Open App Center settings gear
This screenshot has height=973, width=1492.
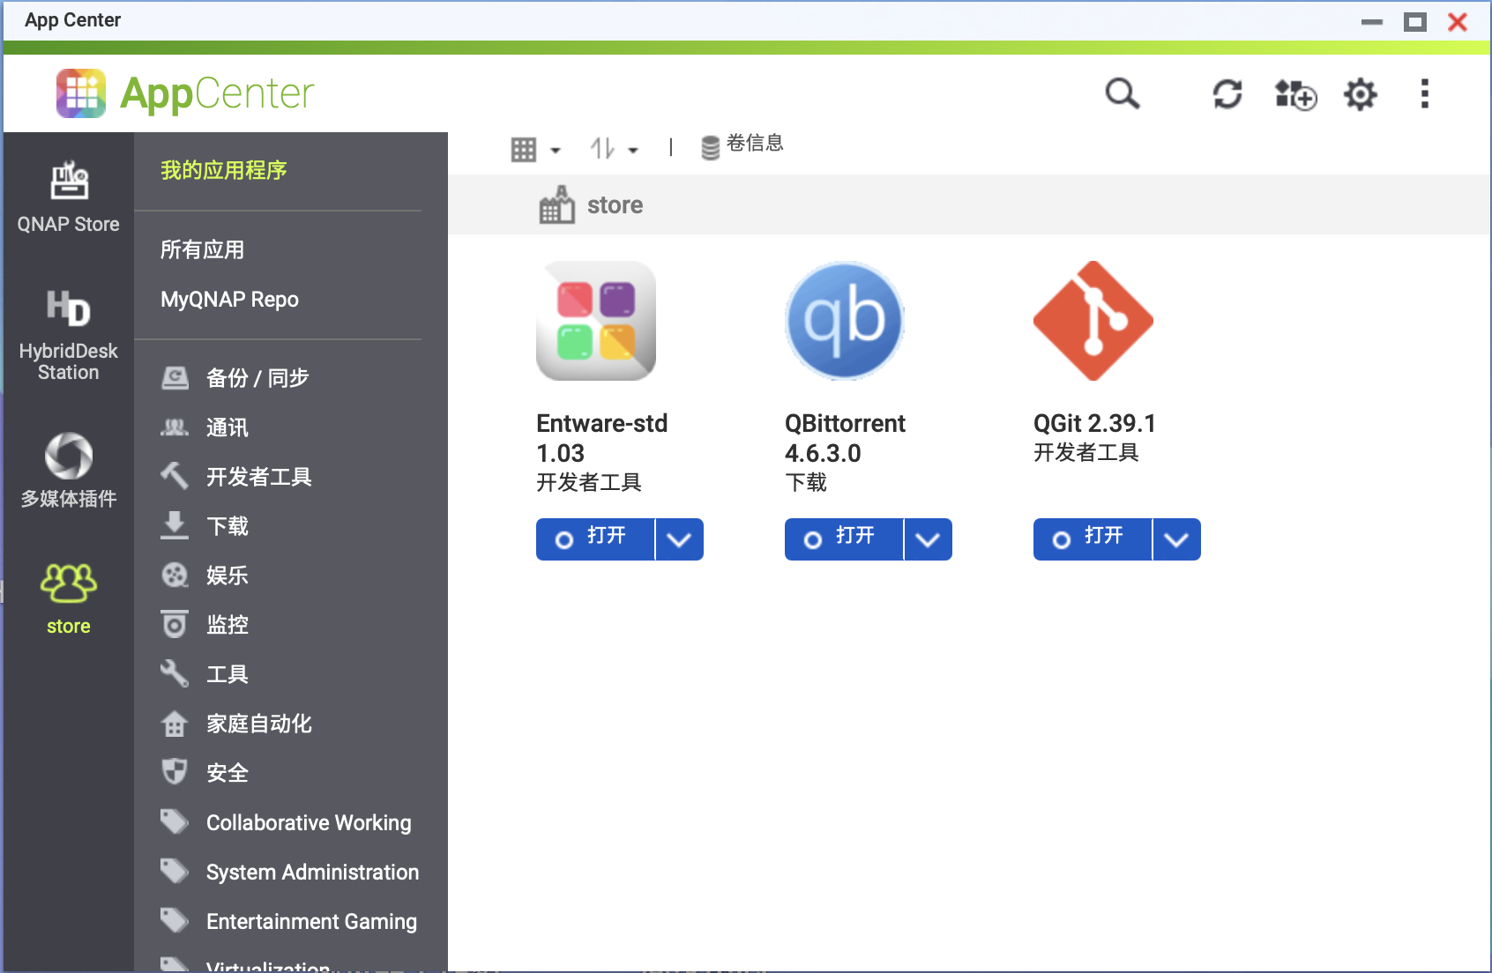tap(1360, 93)
